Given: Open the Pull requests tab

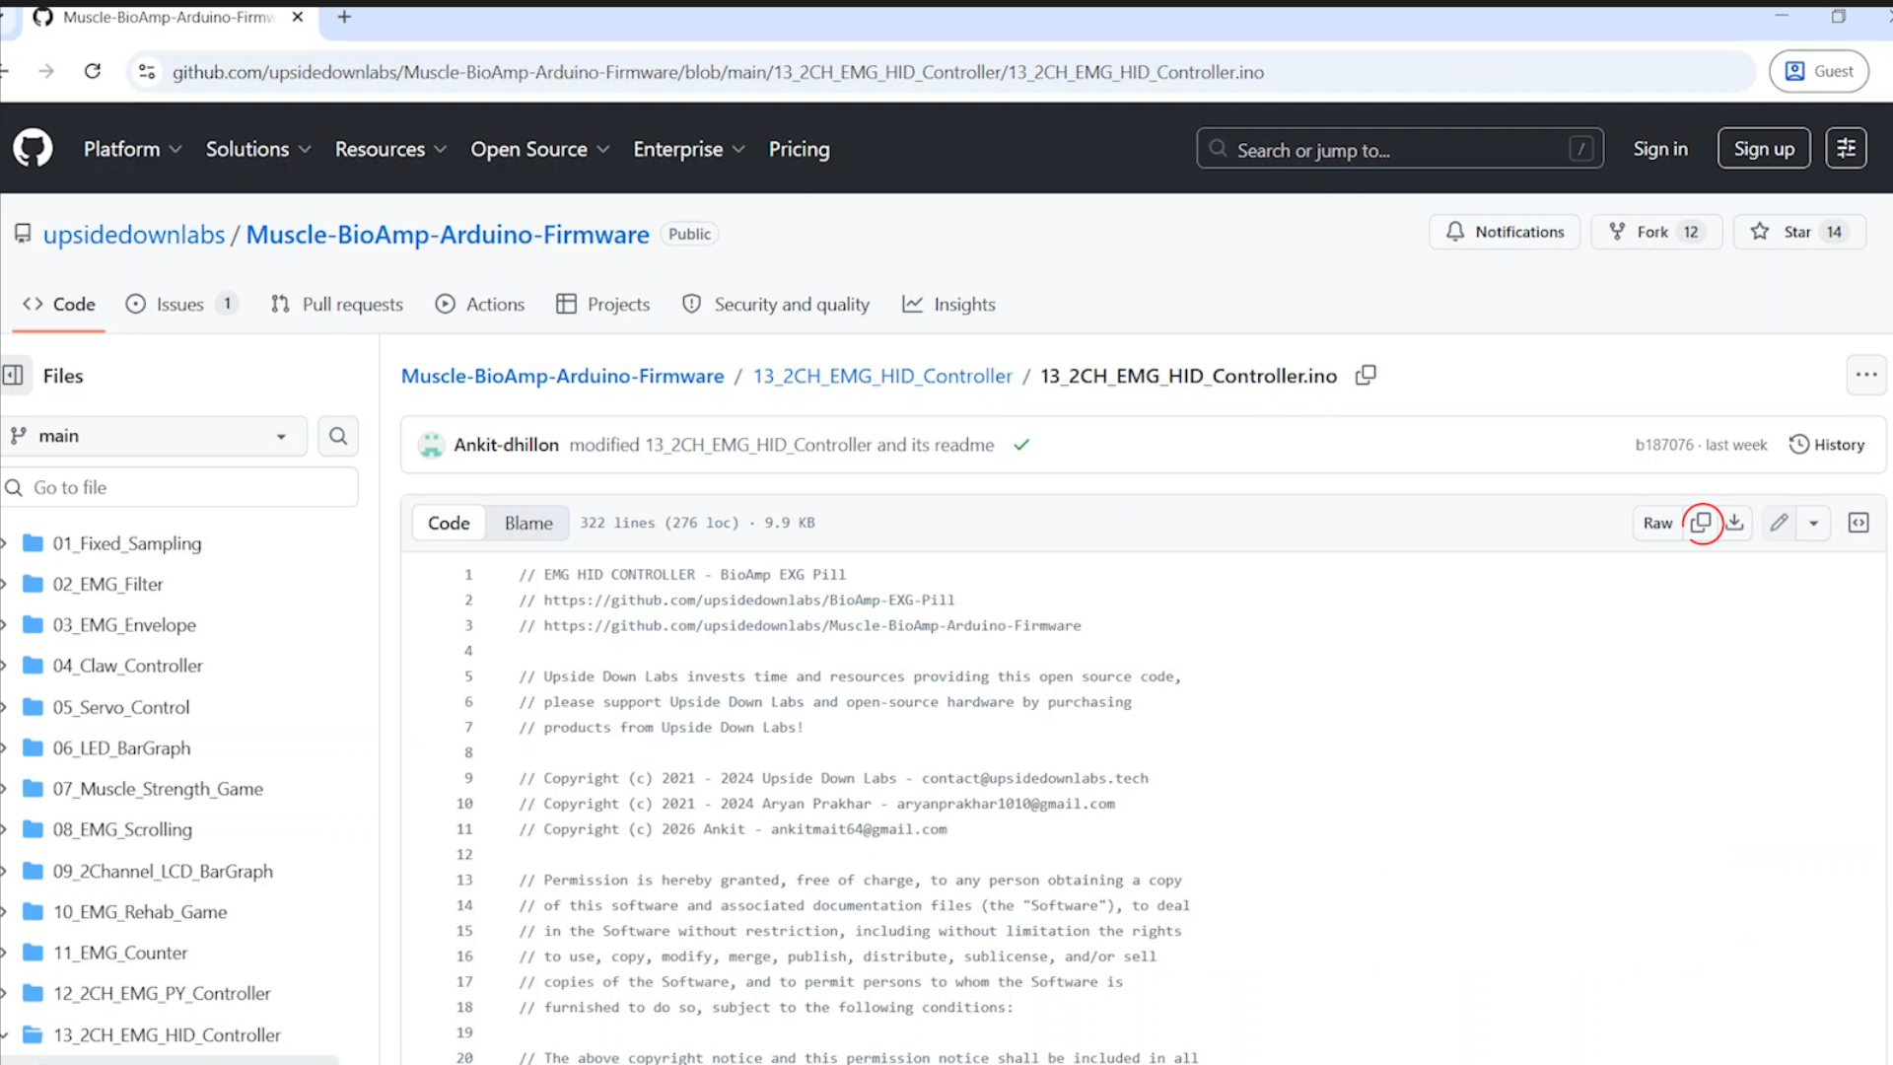Looking at the screenshot, I should click(337, 305).
